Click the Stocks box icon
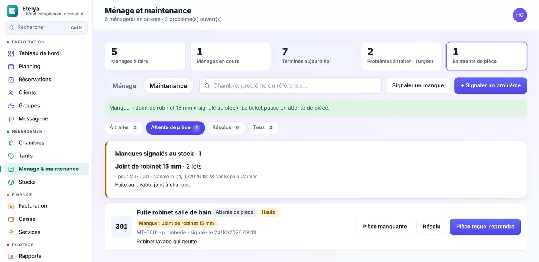Screen dimensions: 539x262 pos(11,182)
